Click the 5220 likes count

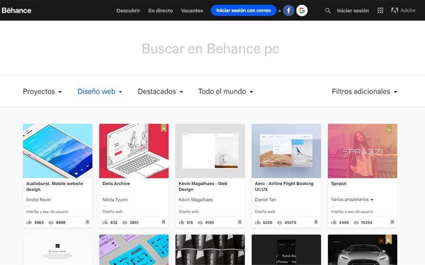point(267,222)
